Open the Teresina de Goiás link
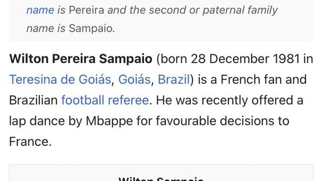 [x=60, y=79]
